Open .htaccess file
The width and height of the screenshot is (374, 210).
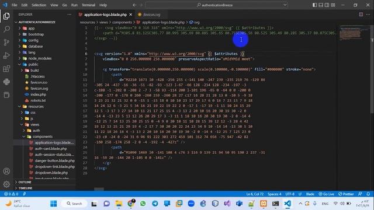click(x=37, y=76)
